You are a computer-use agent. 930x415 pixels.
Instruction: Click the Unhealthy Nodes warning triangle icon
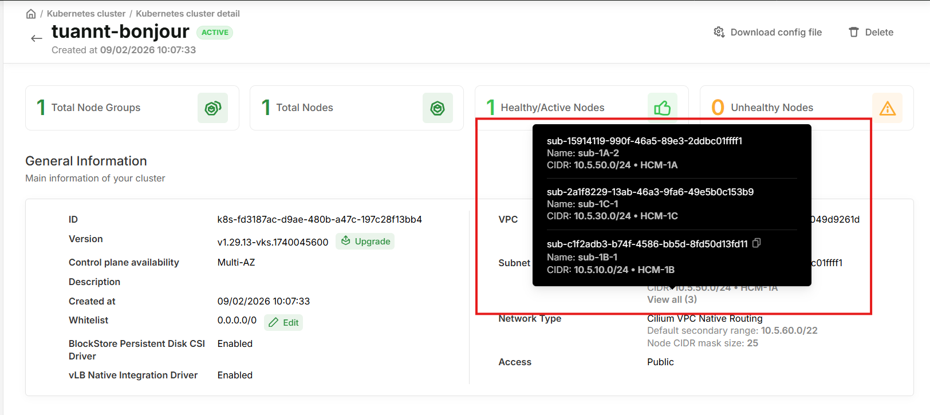tap(887, 108)
